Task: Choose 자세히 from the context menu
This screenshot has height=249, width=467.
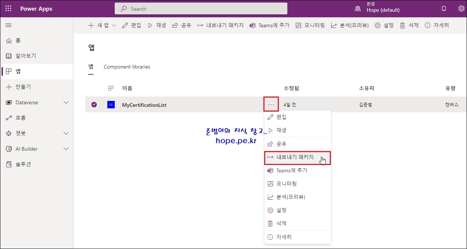Action: tap(298, 237)
